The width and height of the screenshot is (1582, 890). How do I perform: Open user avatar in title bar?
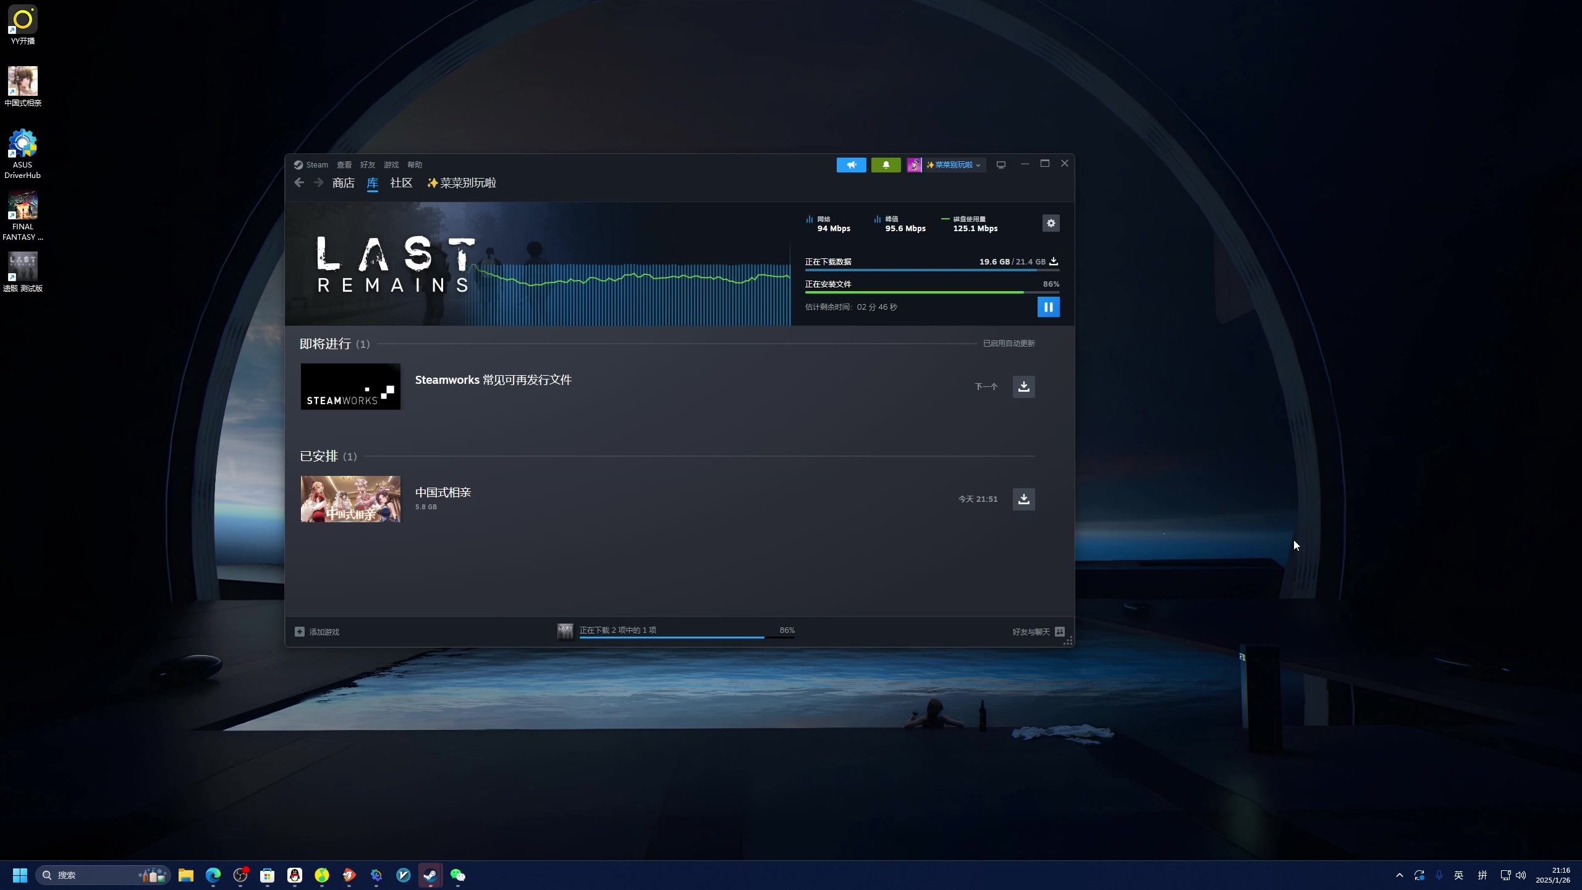914,165
